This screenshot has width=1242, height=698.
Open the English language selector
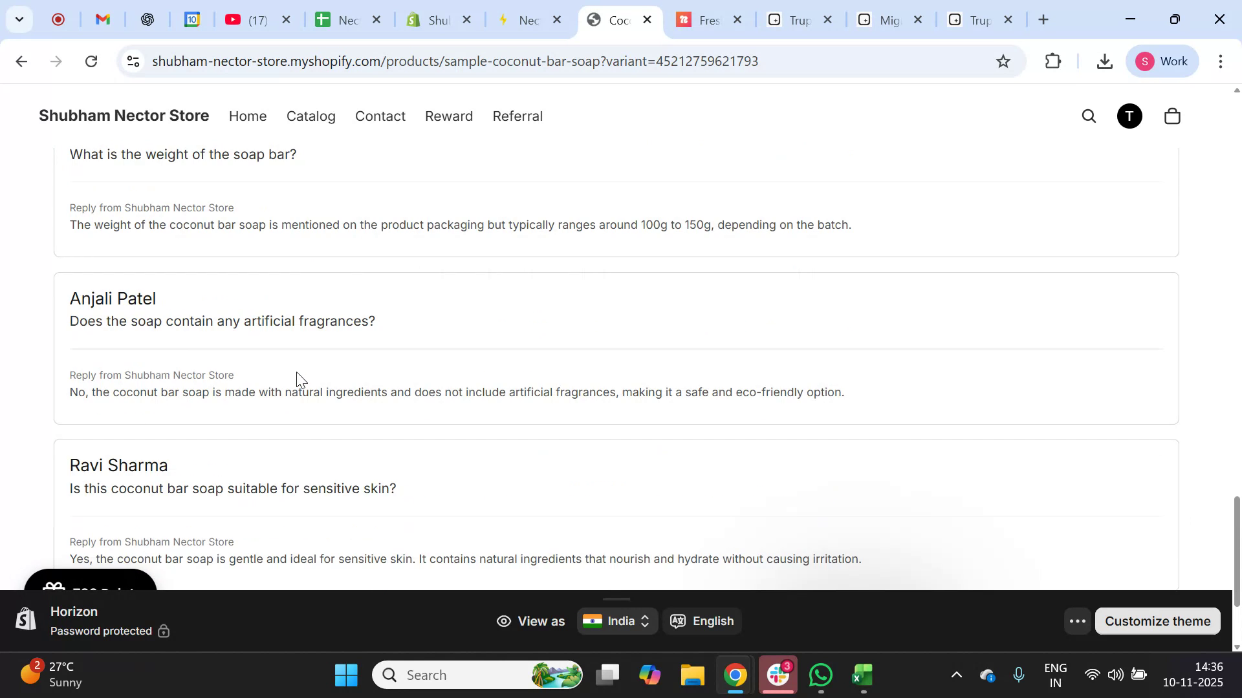point(703,621)
